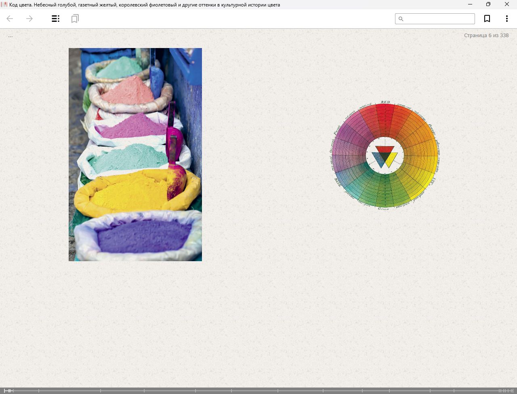Image resolution: width=517 pixels, height=394 pixels.
Task: Click the back navigation arrow
Action: [10, 19]
